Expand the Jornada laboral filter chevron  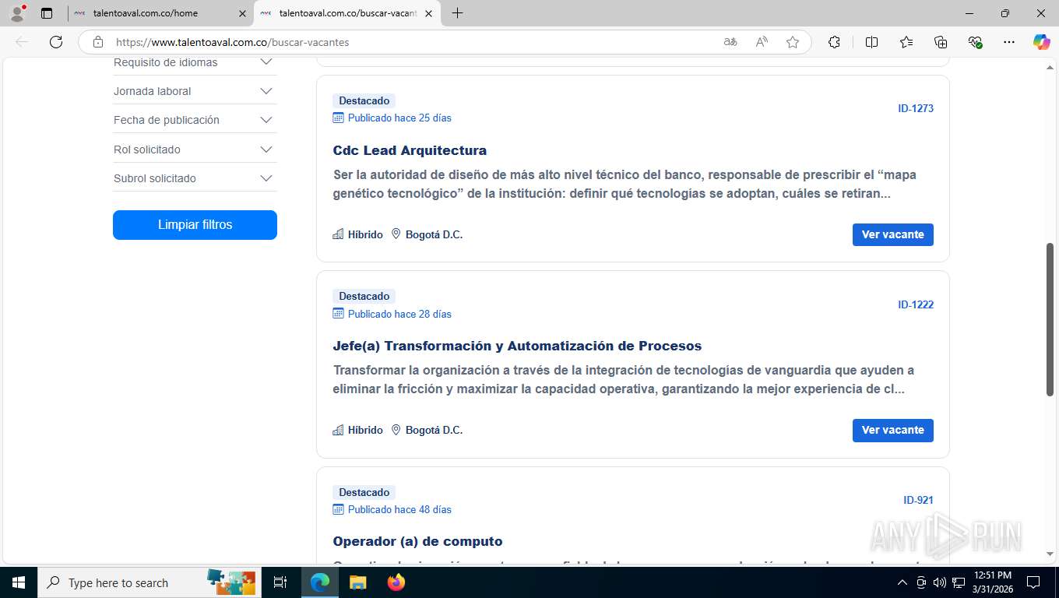(x=266, y=91)
